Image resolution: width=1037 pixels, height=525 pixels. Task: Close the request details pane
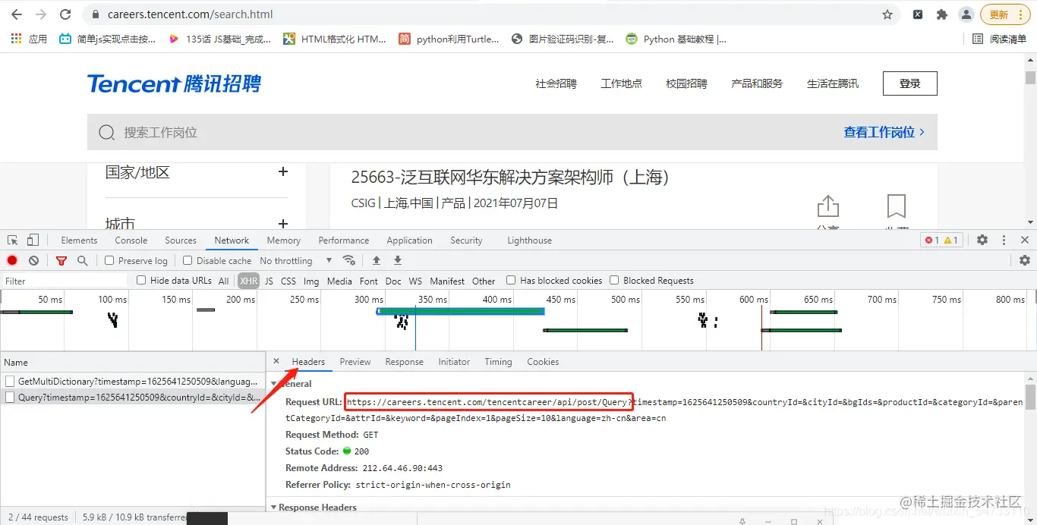click(x=276, y=361)
